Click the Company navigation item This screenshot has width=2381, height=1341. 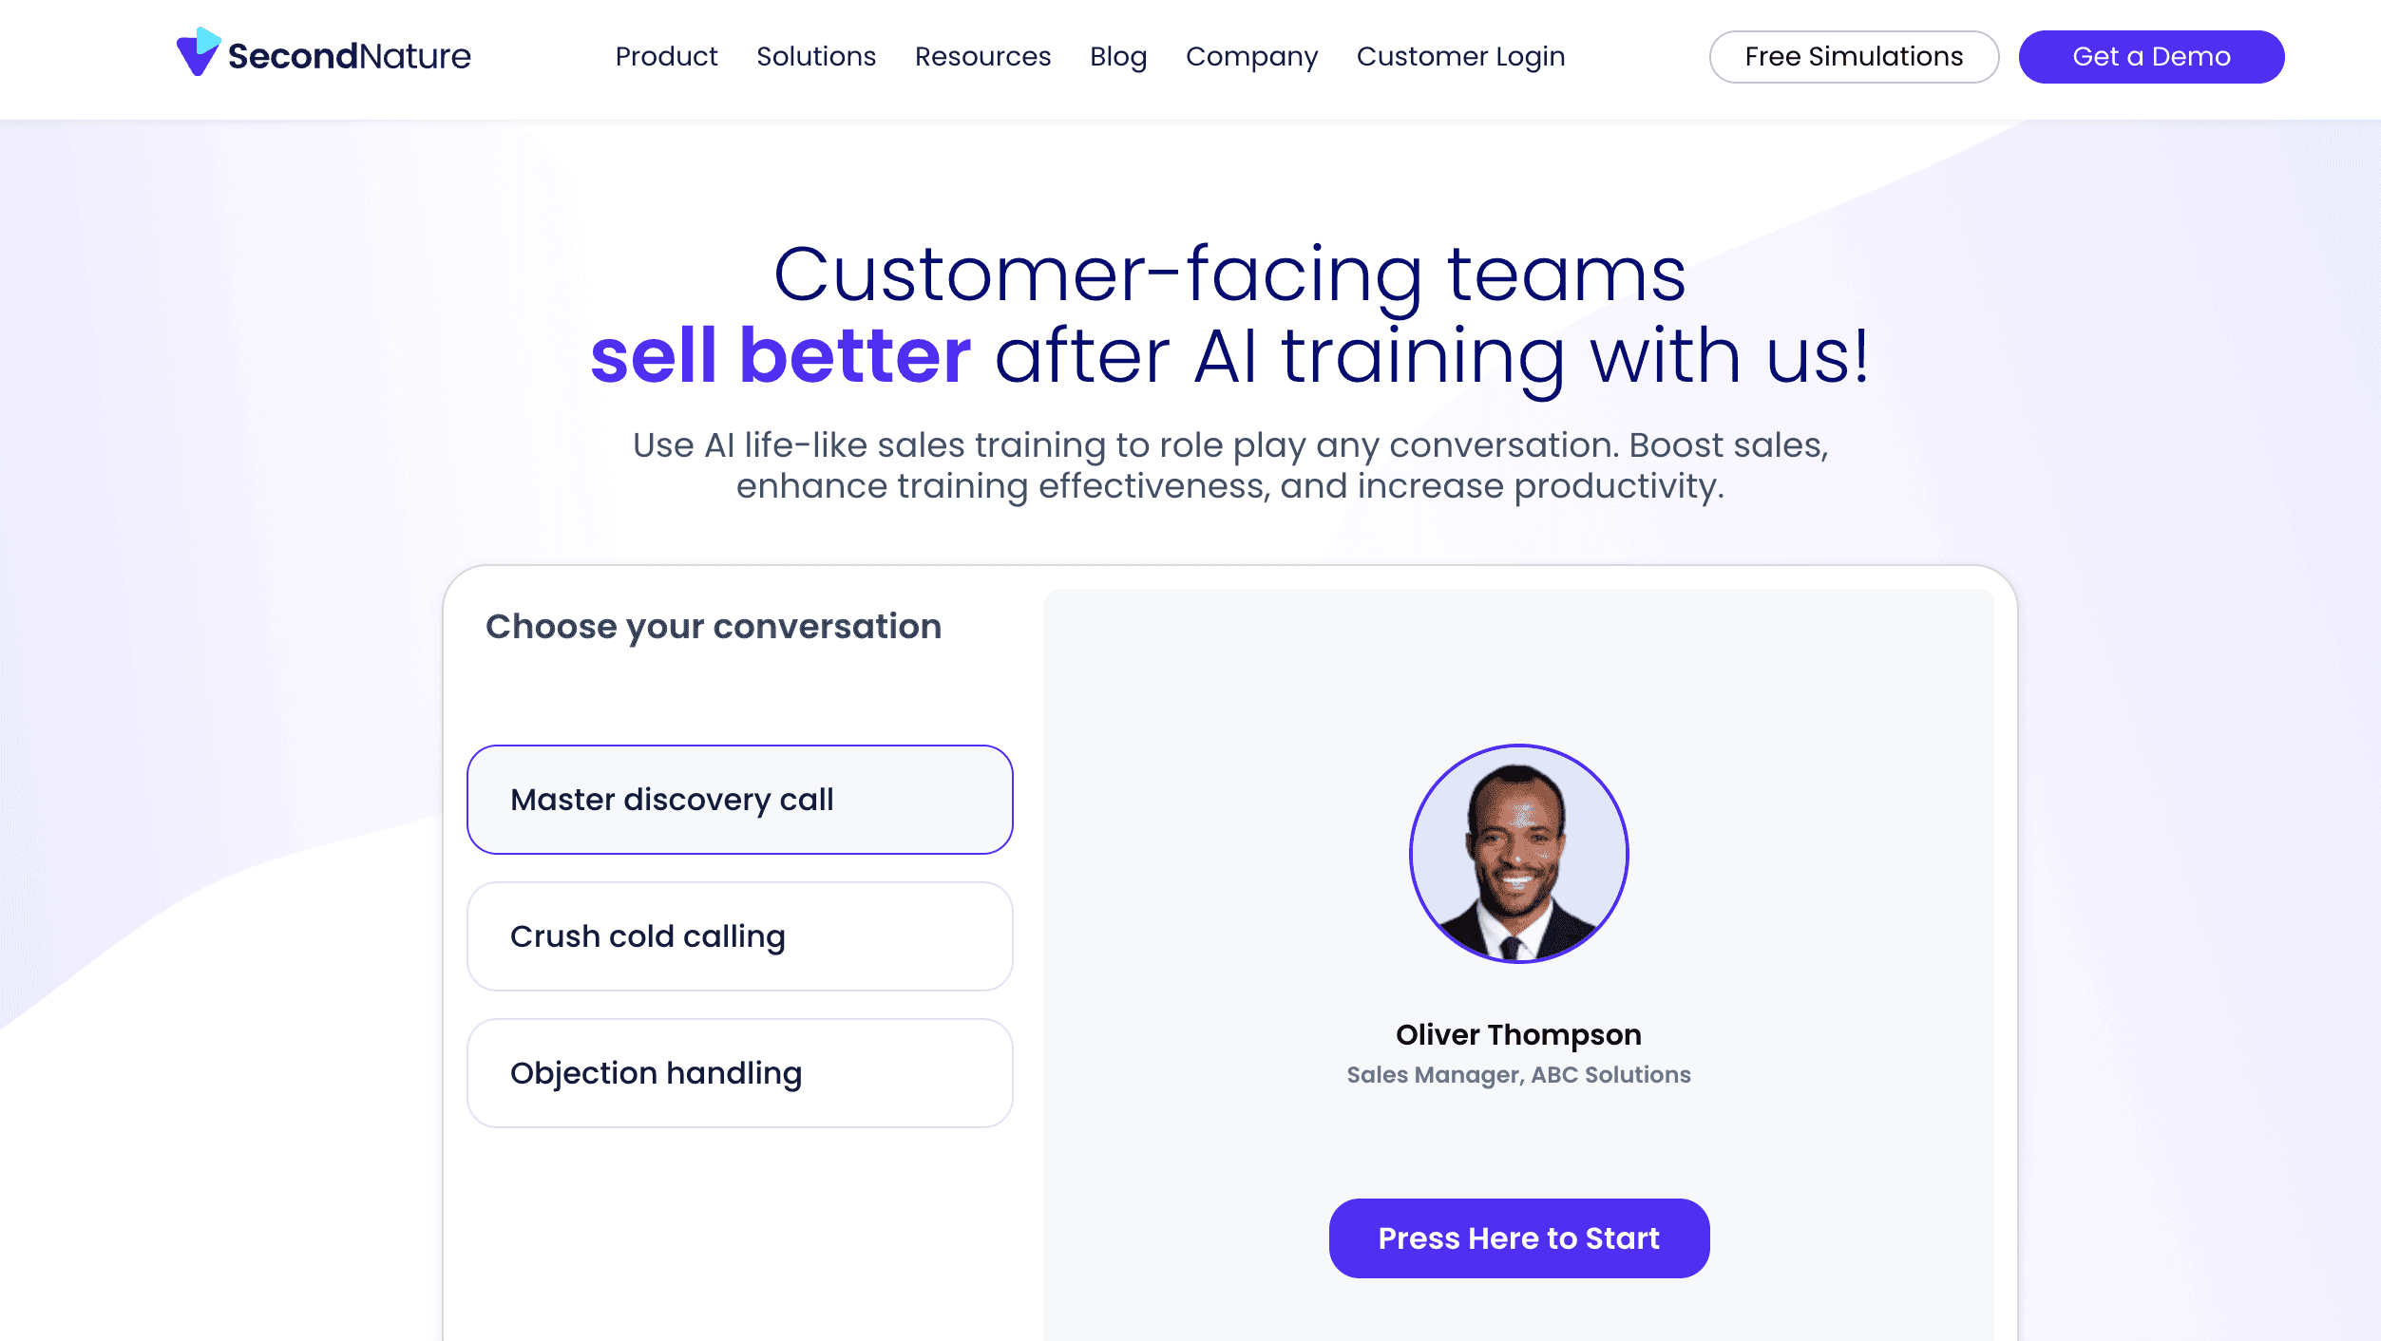pos(1251,56)
